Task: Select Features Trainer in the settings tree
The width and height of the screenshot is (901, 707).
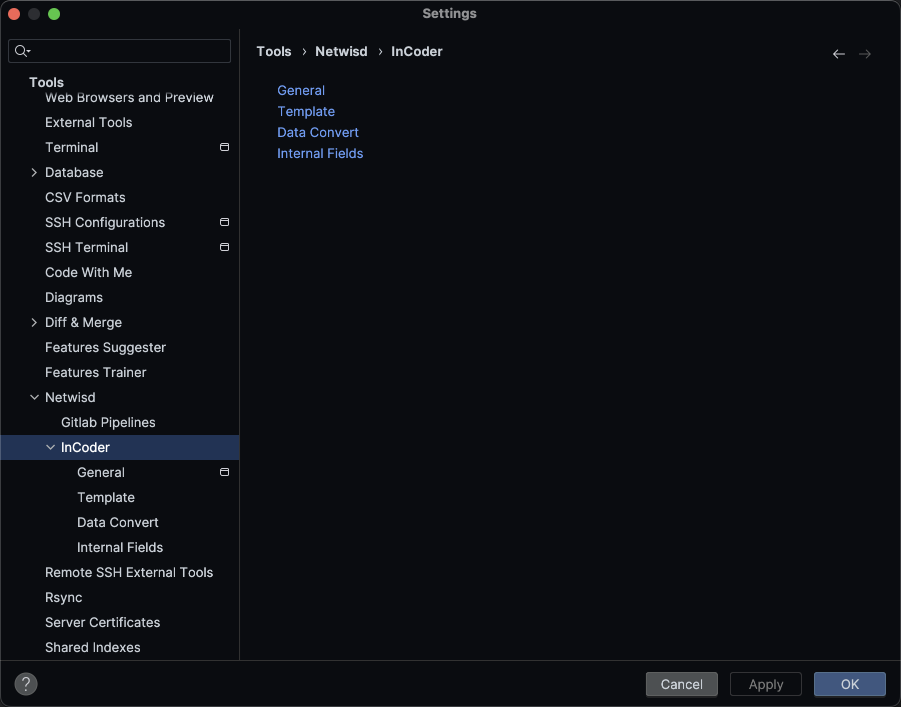Action: point(96,372)
